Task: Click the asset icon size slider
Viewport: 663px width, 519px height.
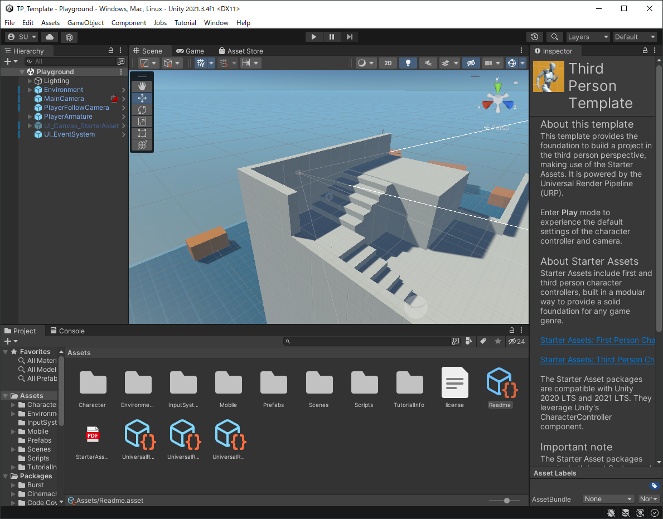Action: pyautogui.click(x=506, y=501)
